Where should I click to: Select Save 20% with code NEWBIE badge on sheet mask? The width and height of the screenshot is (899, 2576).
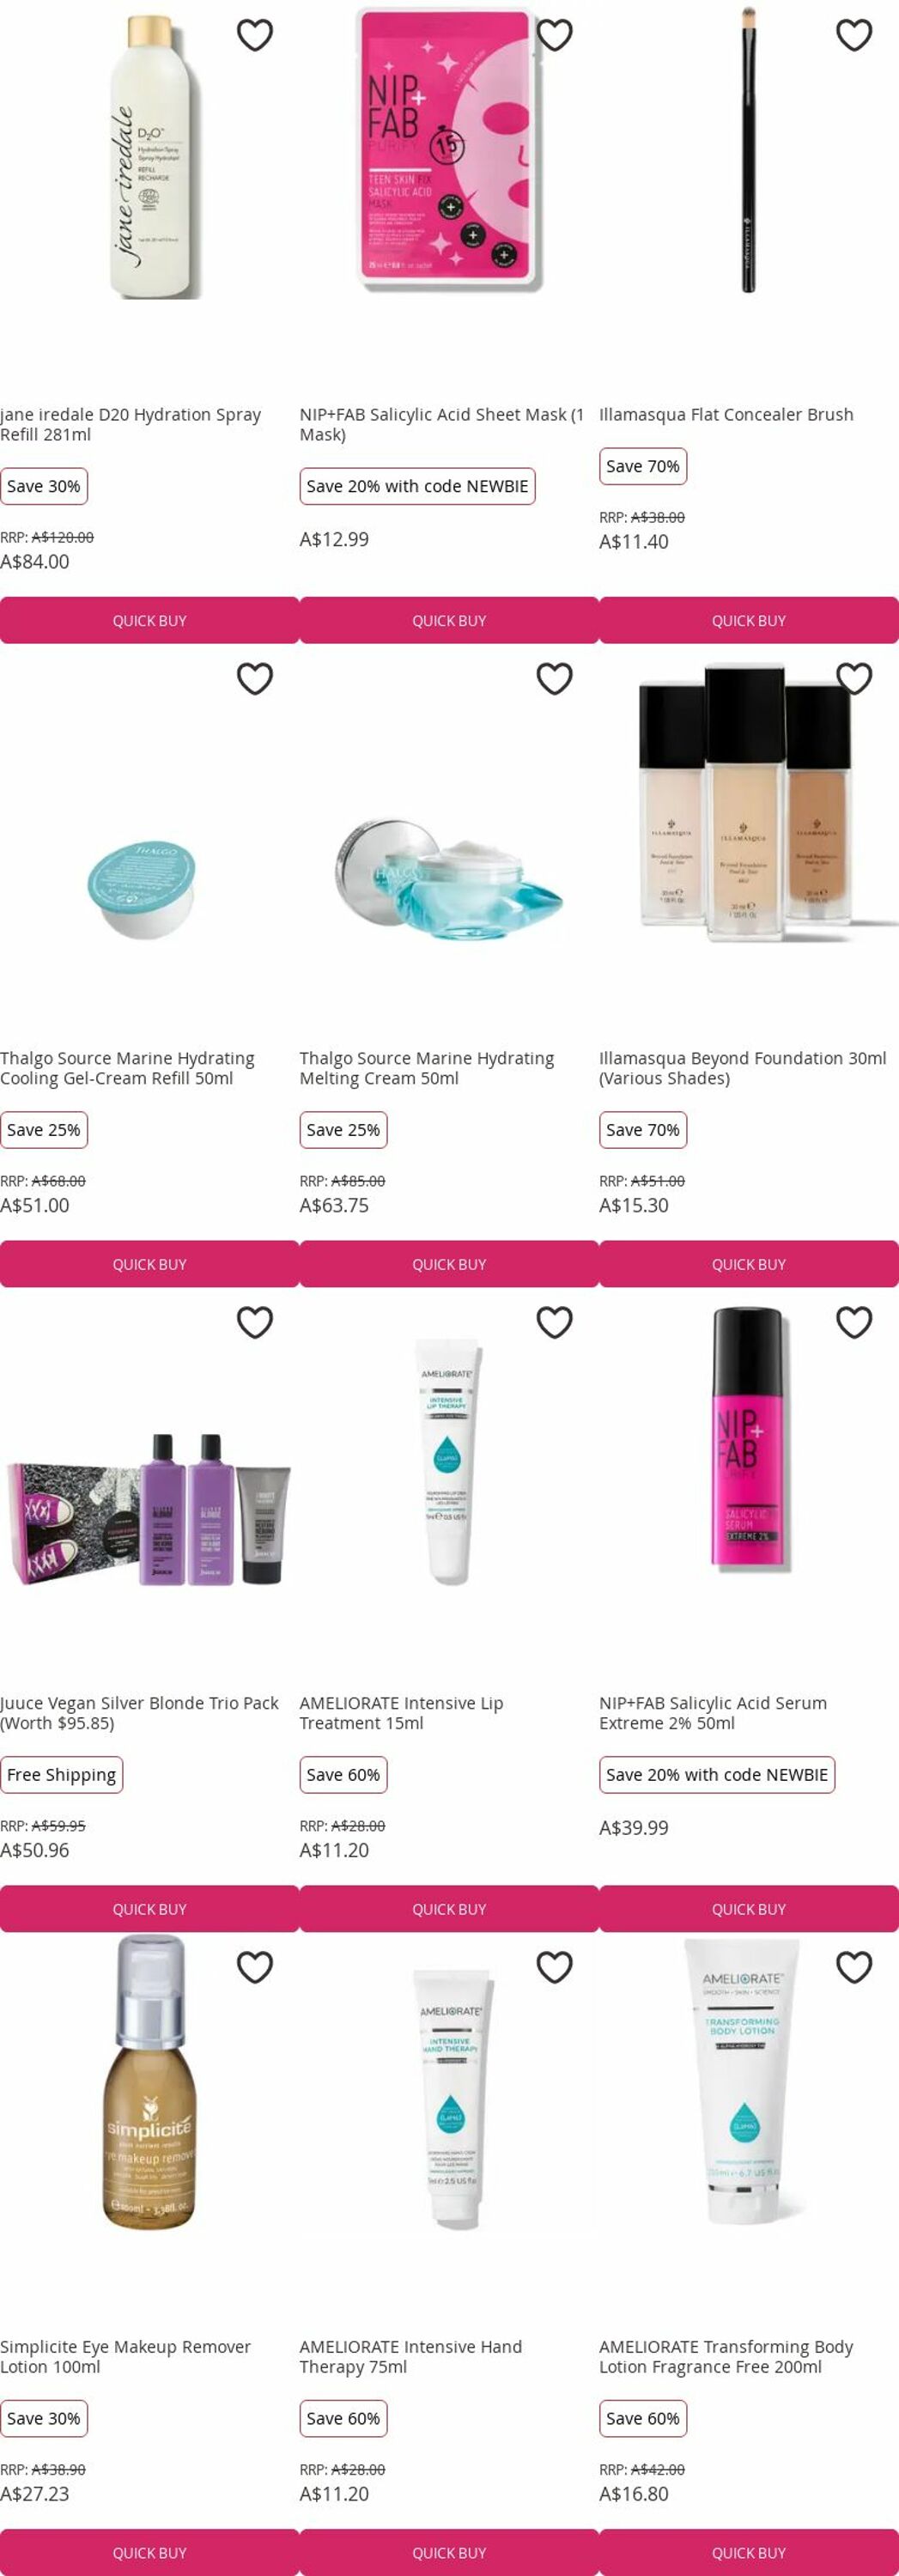(417, 486)
